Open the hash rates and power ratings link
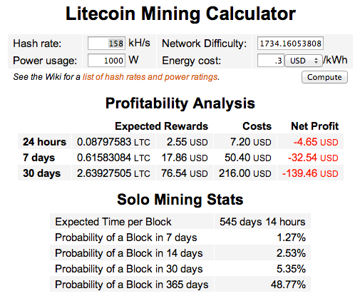360x296 pixels. (150, 77)
